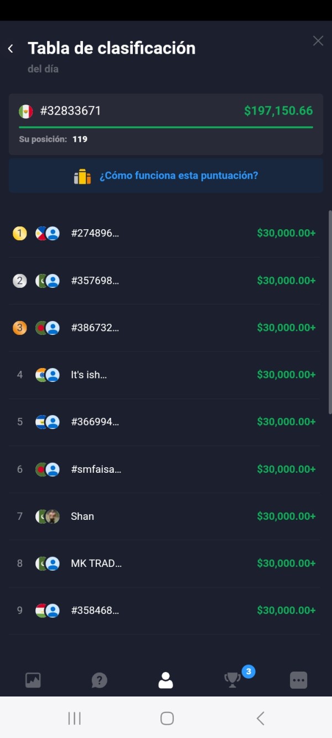This screenshot has height=738, width=332.
Task: Select the It's ish... player entry
Action: 166,375
